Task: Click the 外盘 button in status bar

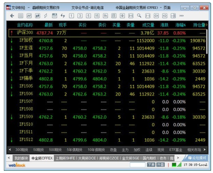Action: pos(160,165)
